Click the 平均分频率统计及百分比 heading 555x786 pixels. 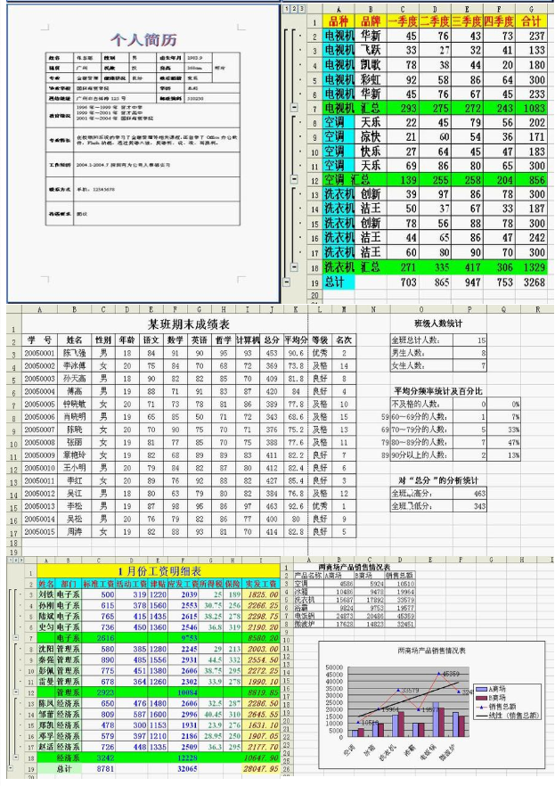pos(438,391)
